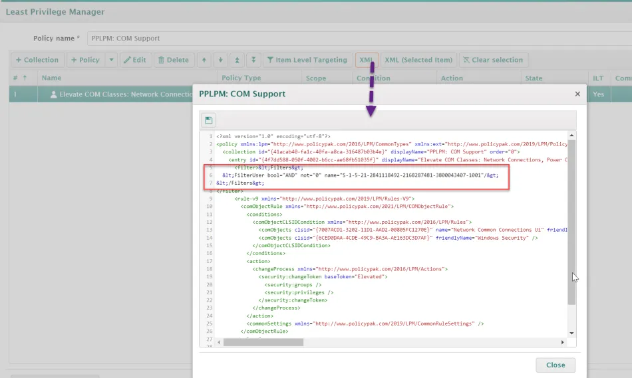Click the Delete toolbar button
Screen dimensions: 632x378
pyautogui.click(x=174, y=60)
